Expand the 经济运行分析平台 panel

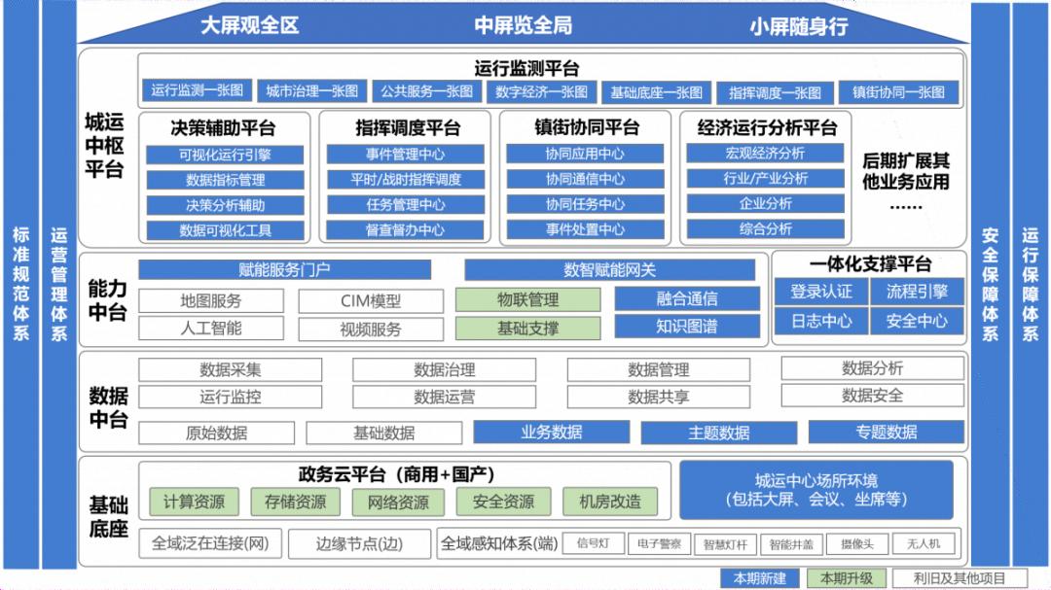(x=766, y=125)
